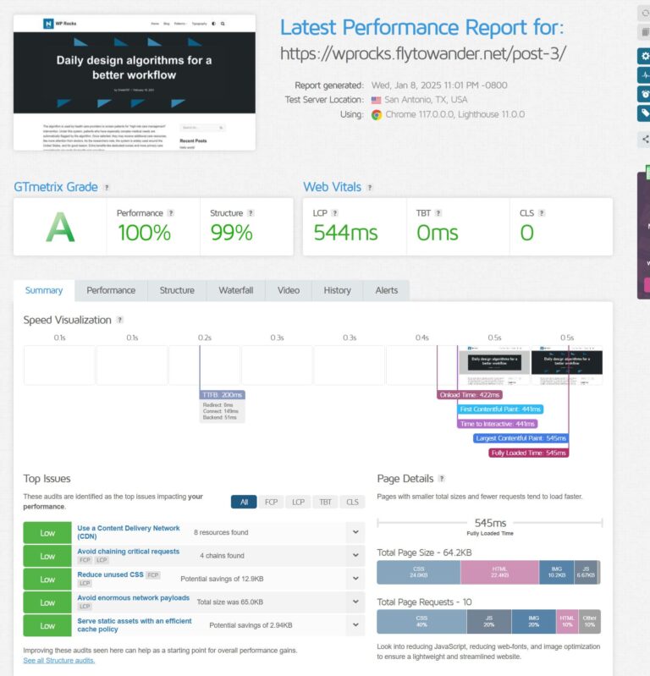Click the tag icon in sidebar
The width and height of the screenshot is (650, 676).
[645, 113]
